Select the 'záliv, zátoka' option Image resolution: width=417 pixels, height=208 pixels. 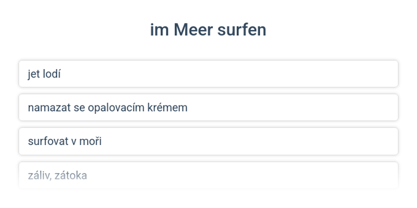coord(208,175)
